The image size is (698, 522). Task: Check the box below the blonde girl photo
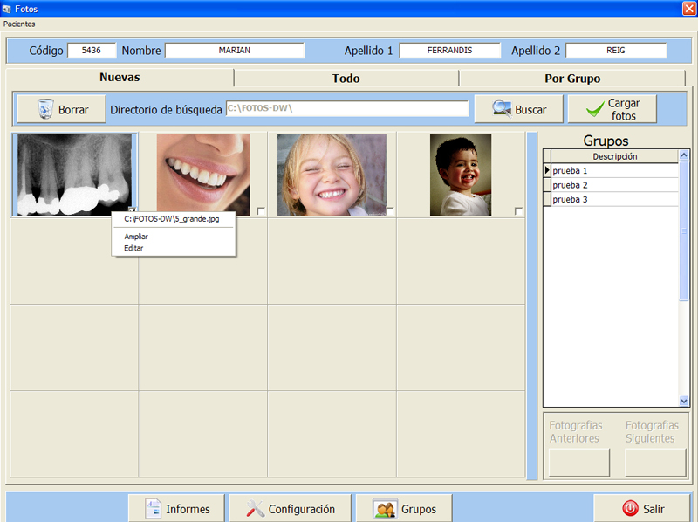pyautogui.click(x=391, y=211)
